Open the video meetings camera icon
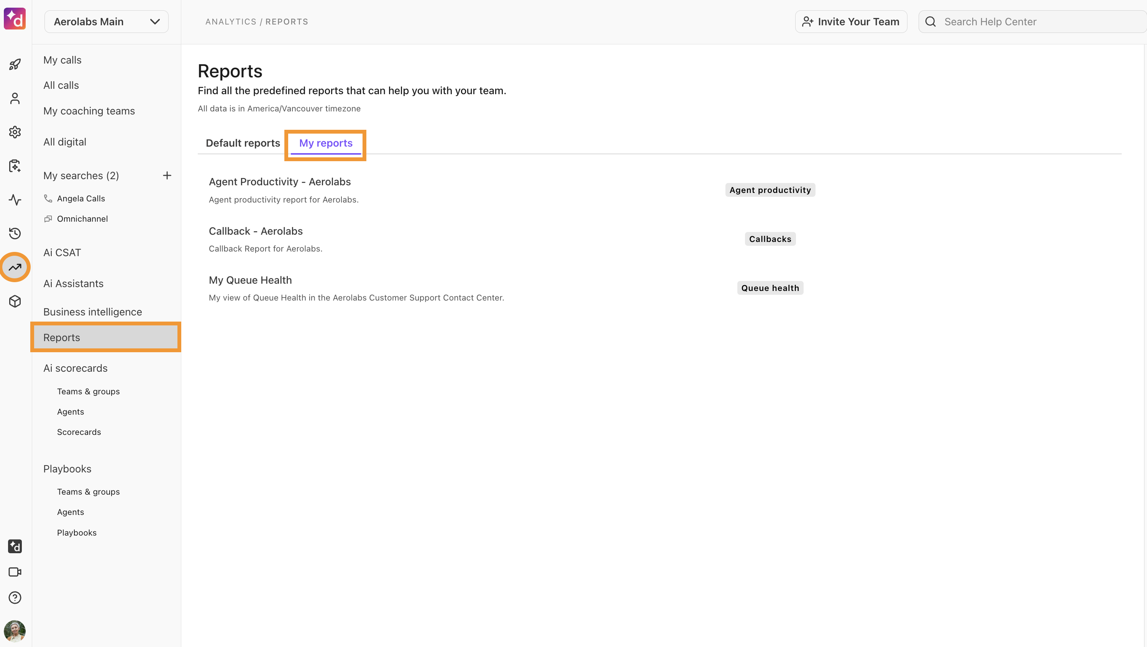Image resolution: width=1147 pixels, height=647 pixels. click(15, 572)
